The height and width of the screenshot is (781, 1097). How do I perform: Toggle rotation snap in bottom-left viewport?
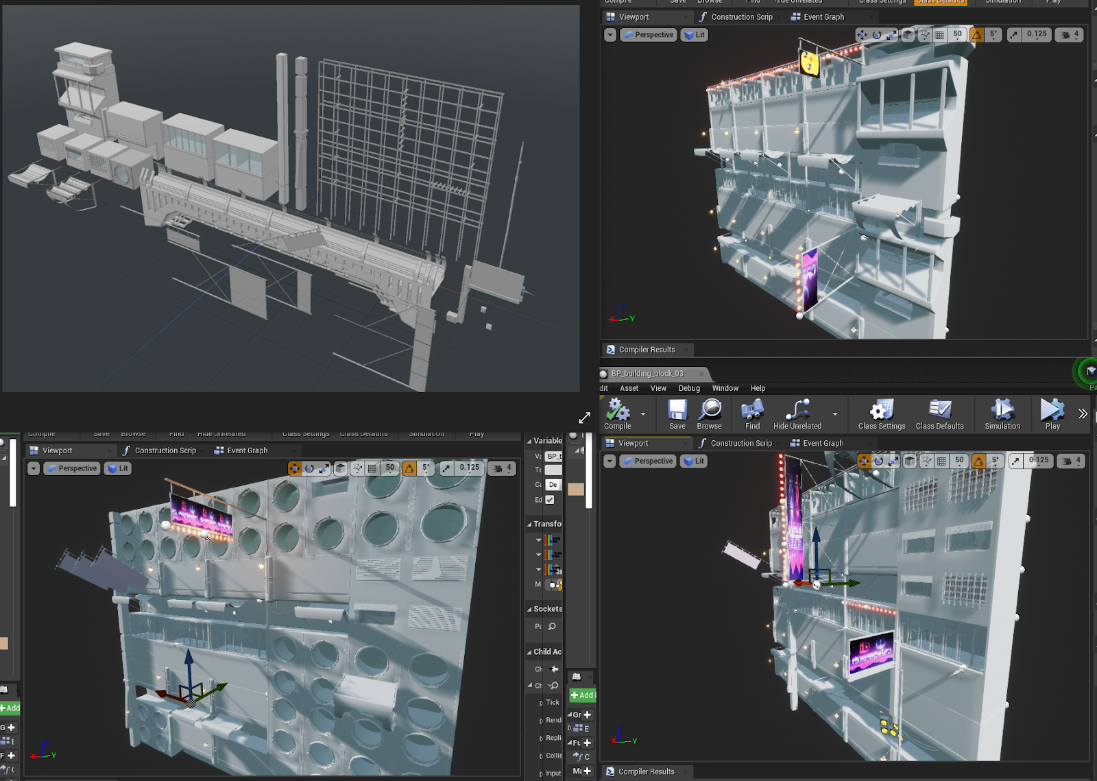[409, 468]
